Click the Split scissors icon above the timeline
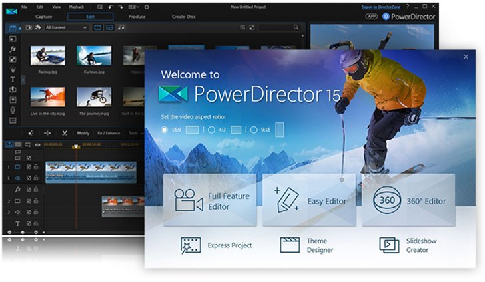The height and width of the screenshot is (282, 485). [65, 133]
